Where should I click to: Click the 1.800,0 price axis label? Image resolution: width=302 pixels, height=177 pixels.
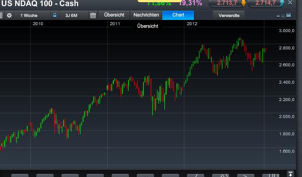click(286, 134)
